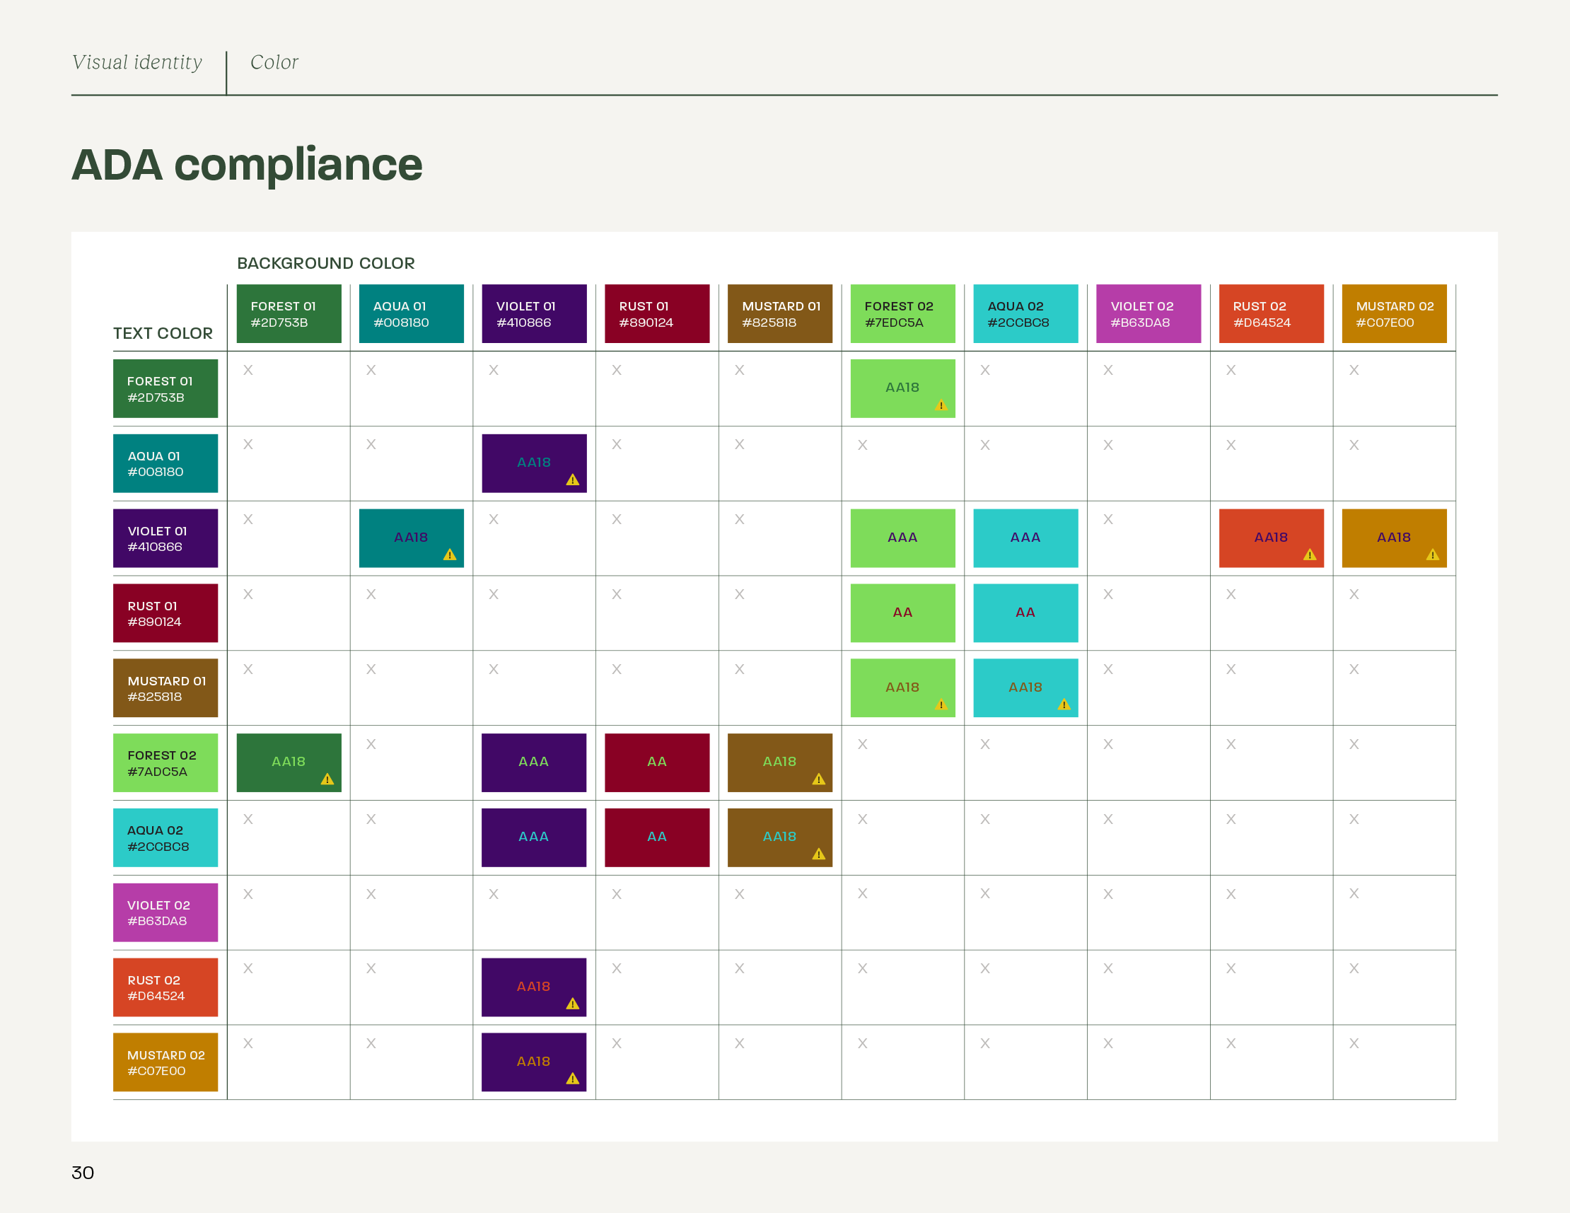
Task: Click AAA label for Aqua 02 text on Violet 01
Action: [x=533, y=836]
